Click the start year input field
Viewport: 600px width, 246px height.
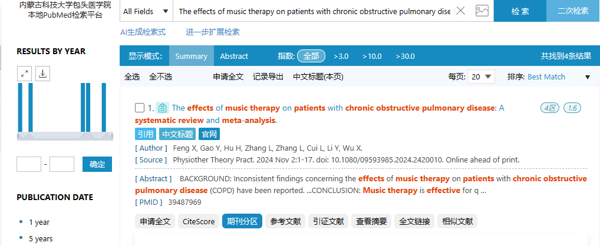(x=29, y=164)
